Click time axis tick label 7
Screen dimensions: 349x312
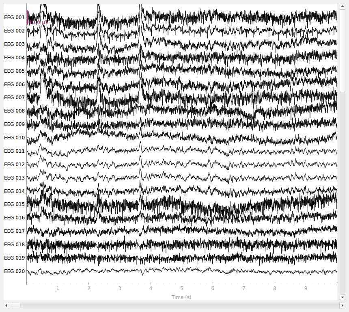pyautogui.click(x=244, y=288)
